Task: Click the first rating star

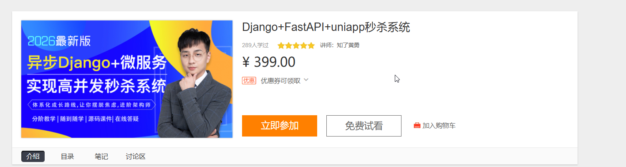Action: tap(281, 46)
